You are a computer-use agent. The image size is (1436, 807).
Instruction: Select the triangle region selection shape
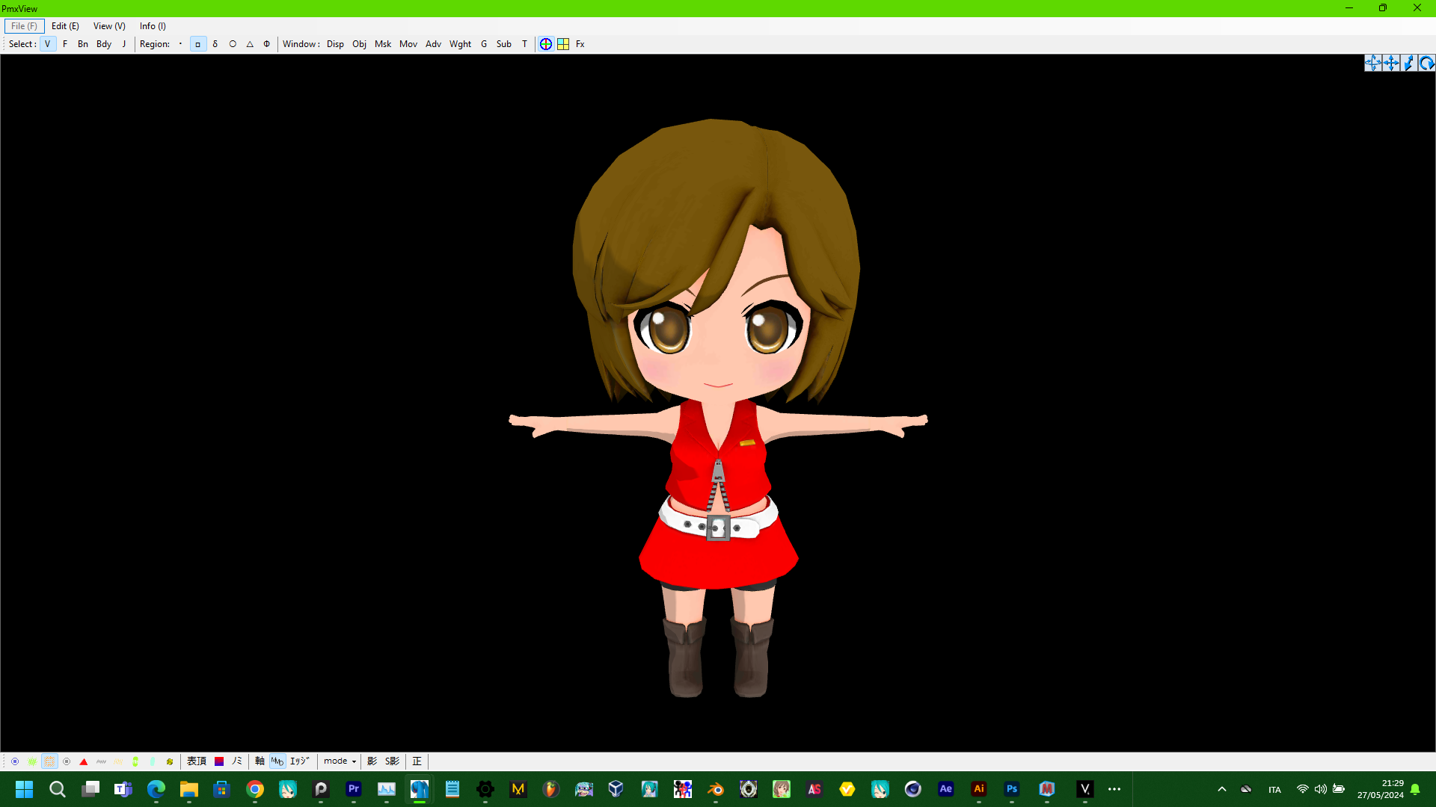click(250, 44)
